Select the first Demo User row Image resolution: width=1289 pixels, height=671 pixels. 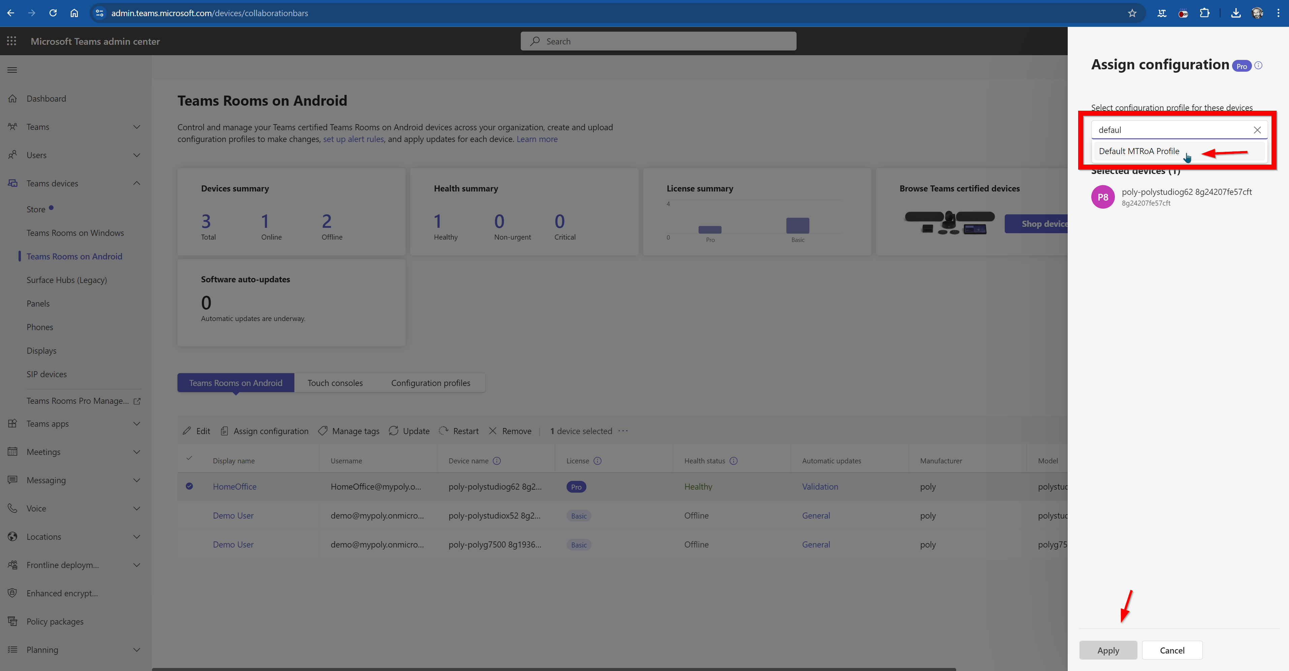click(189, 516)
